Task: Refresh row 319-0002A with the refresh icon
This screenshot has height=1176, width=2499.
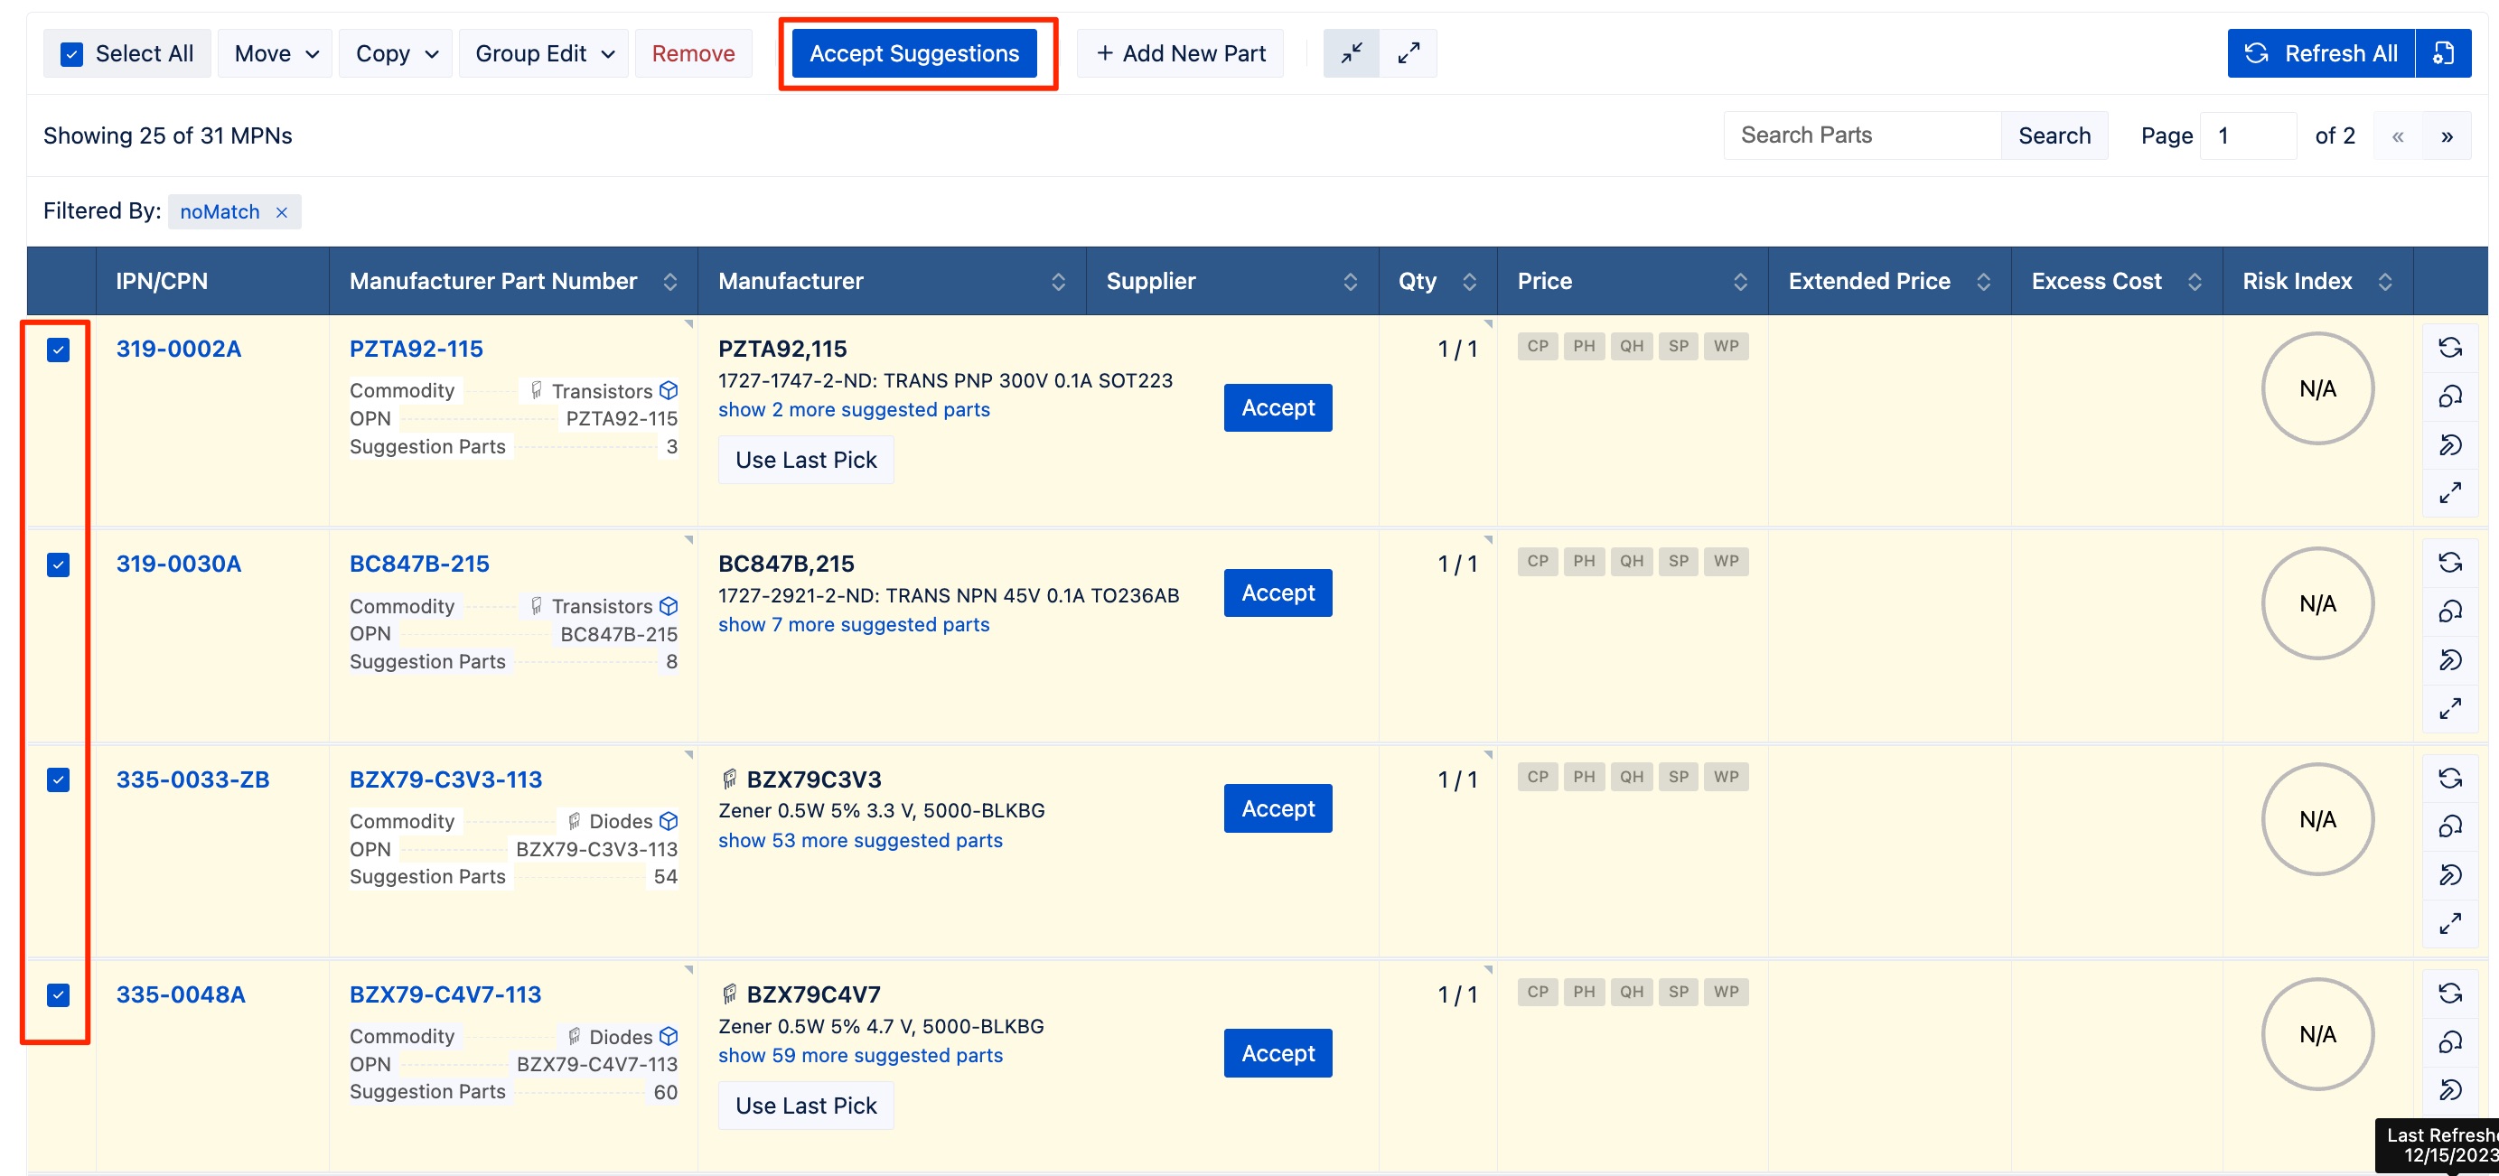Action: 2450,347
